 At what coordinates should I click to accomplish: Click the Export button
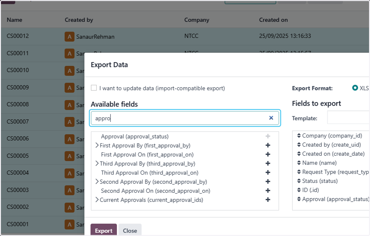104,230
